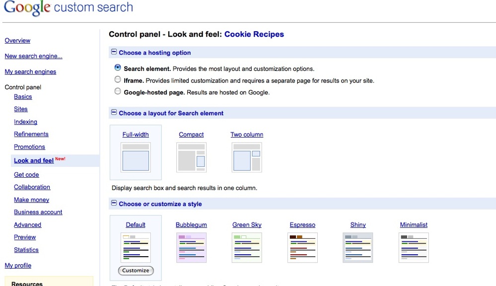Click 'Display search box and search results' description
Viewport: 496px width, 286px height.
point(184,188)
